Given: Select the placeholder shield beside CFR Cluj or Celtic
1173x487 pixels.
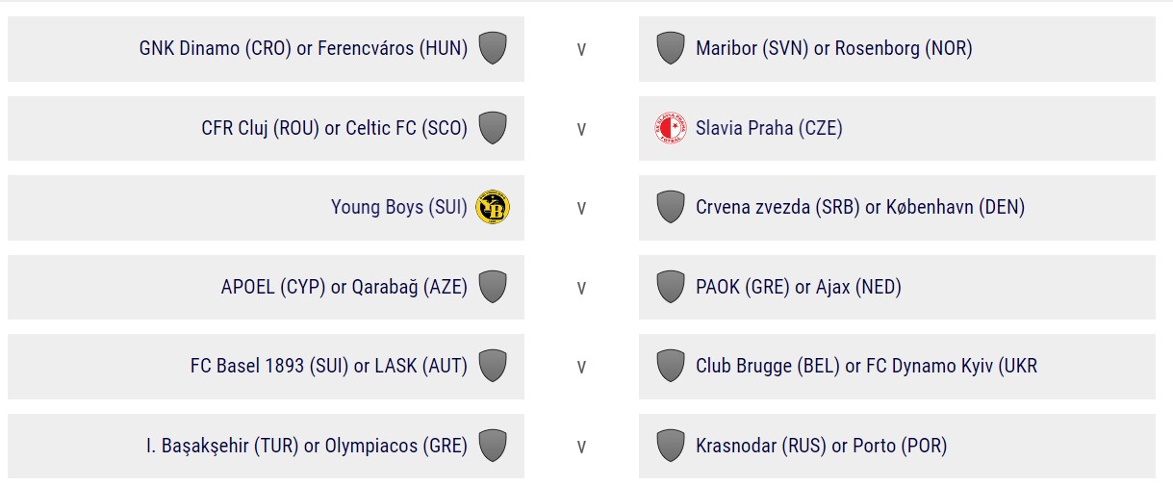Looking at the screenshot, I should pyautogui.click(x=493, y=128).
